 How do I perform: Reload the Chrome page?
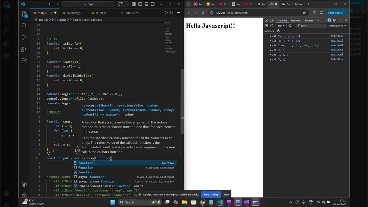203,13
